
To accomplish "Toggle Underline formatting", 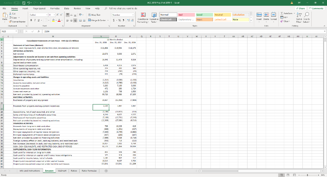I will (x=38, y=20).
